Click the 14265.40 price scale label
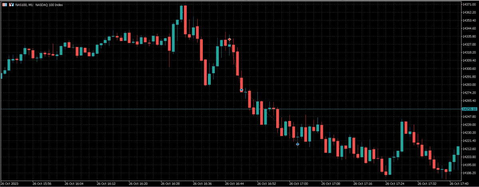Image resolution: width=479 pixels, height=187 pixels. (x=469, y=101)
